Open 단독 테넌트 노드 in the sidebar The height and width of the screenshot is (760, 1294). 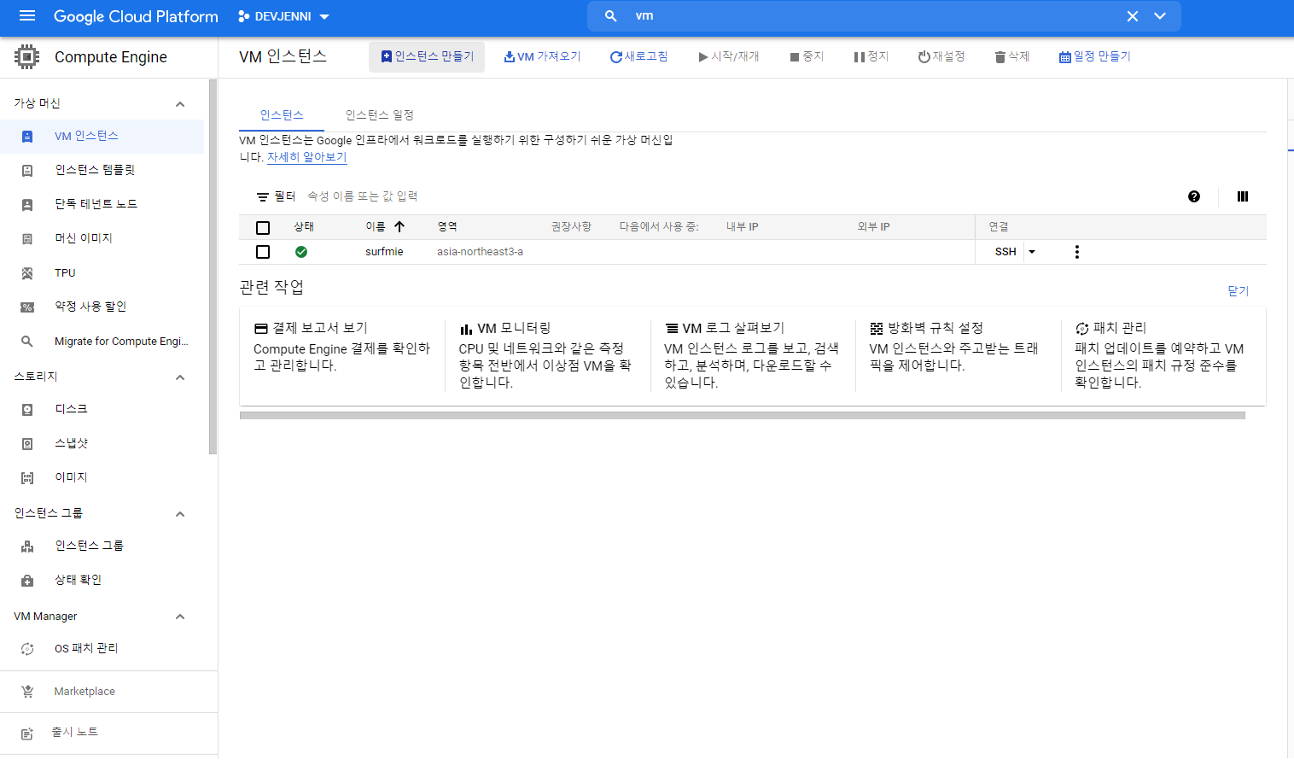[102, 205]
